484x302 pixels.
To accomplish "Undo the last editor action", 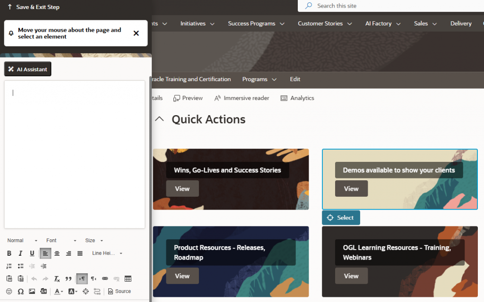I will coord(34,278).
